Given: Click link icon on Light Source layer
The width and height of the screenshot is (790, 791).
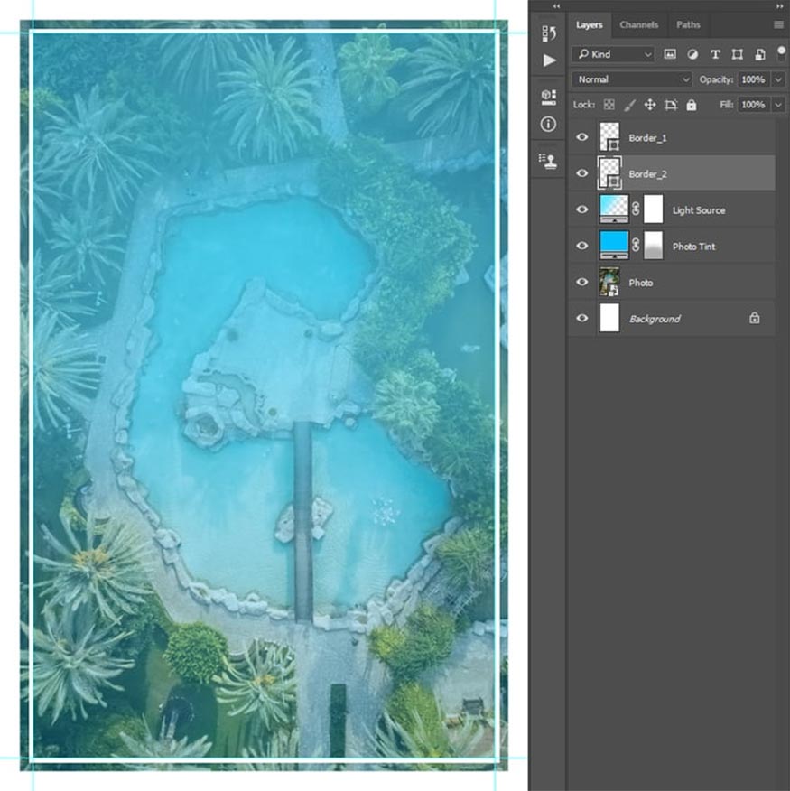Looking at the screenshot, I should point(636,209).
